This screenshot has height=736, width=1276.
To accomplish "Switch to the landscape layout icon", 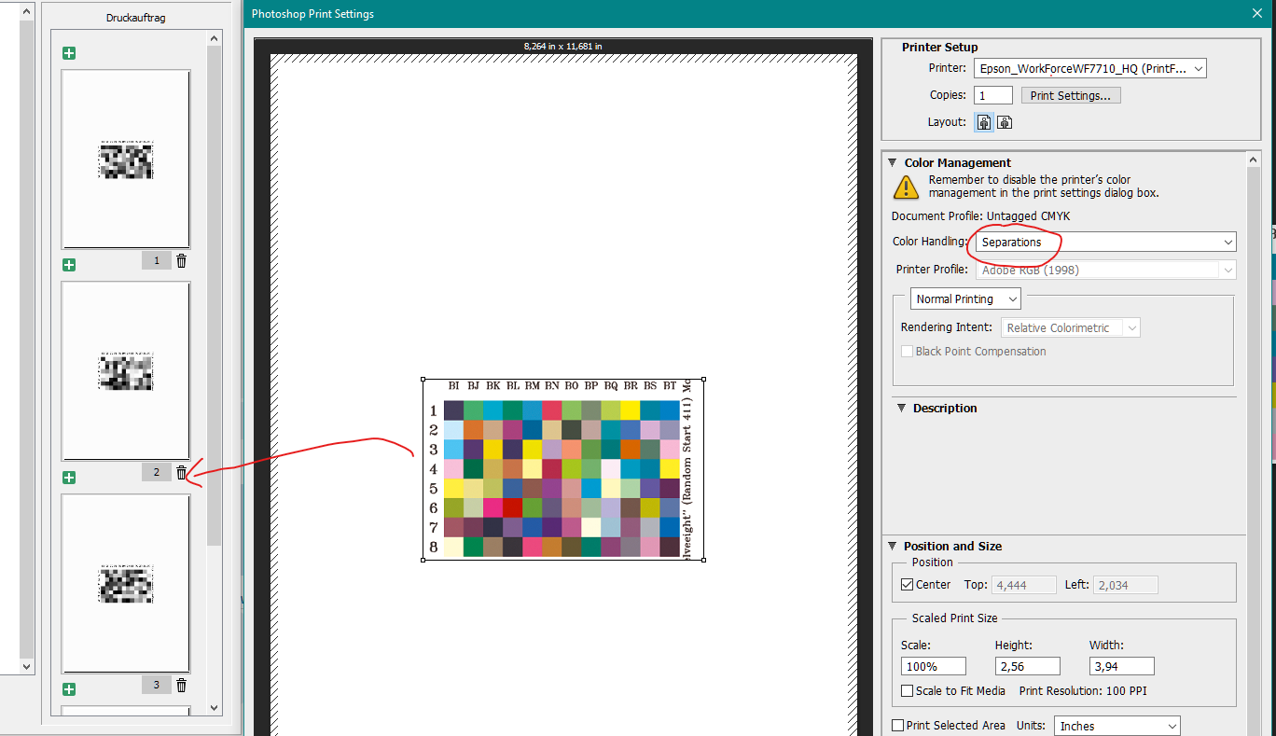I will tap(1005, 122).
